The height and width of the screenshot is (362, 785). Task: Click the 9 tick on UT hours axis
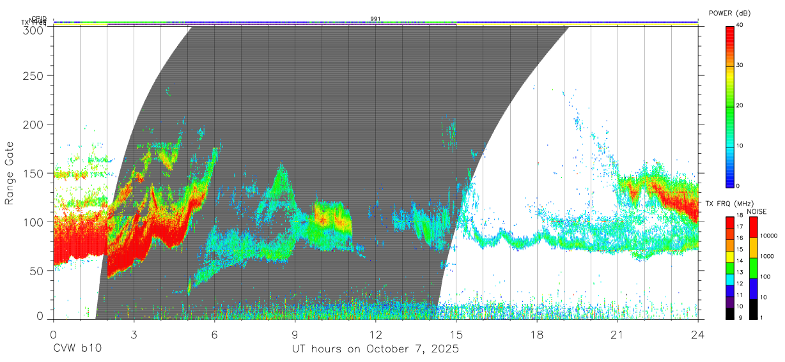point(295,334)
